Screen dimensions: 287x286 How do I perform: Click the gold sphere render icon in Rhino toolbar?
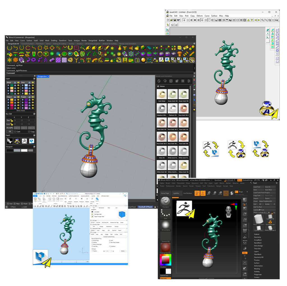click(x=143, y=60)
